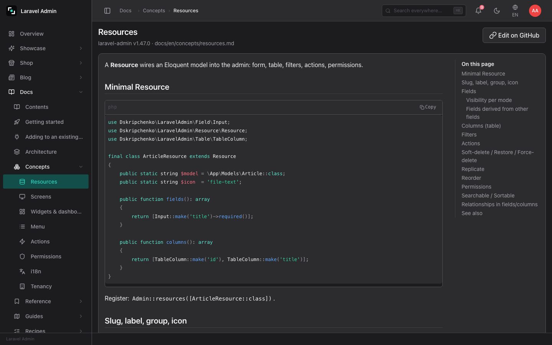Click the Showcase sparkle icon
The width and height of the screenshot is (552, 345).
click(11, 48)
